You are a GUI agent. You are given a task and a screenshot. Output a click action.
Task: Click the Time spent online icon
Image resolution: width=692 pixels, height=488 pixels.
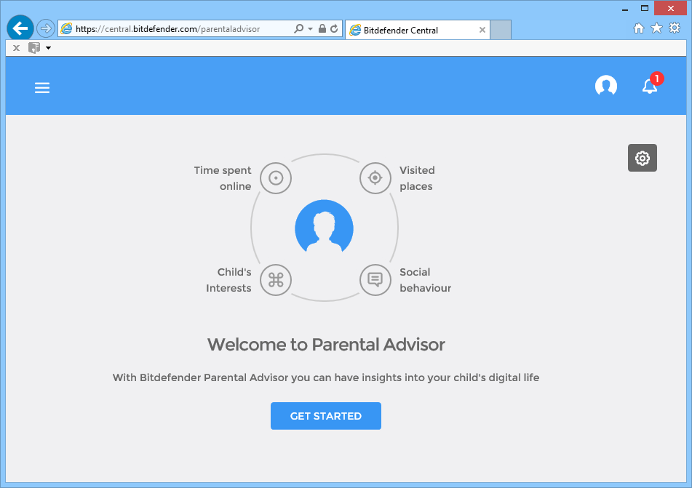tap(275, 177)
